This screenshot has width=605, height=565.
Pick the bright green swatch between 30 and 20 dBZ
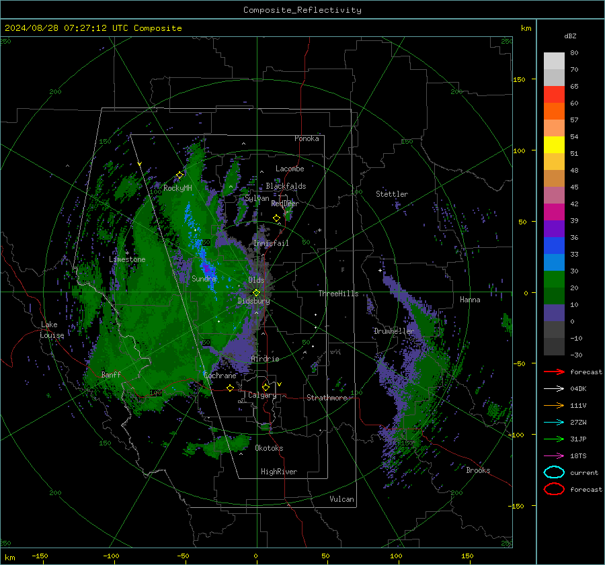click(x=554, y=279)
